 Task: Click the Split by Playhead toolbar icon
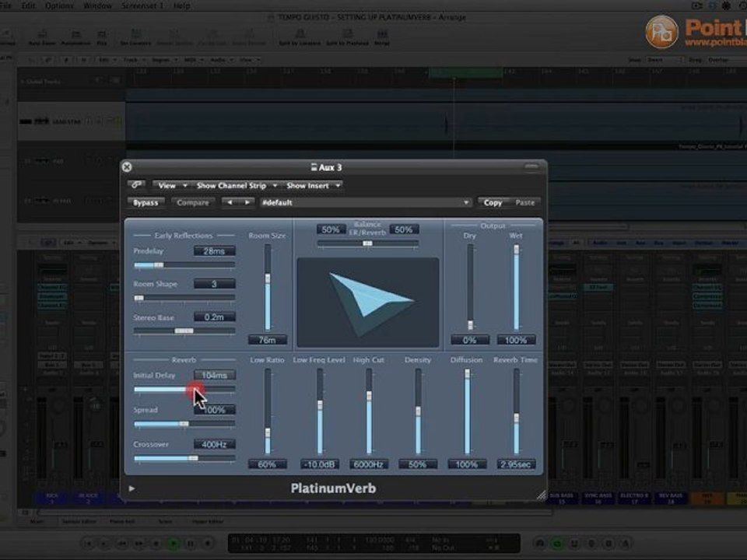pyautogui.click(x=347, y=37)
